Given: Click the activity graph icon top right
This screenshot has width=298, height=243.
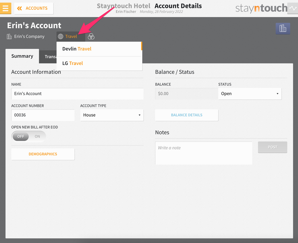Looking at the screenshot, I should coord(293,8).
